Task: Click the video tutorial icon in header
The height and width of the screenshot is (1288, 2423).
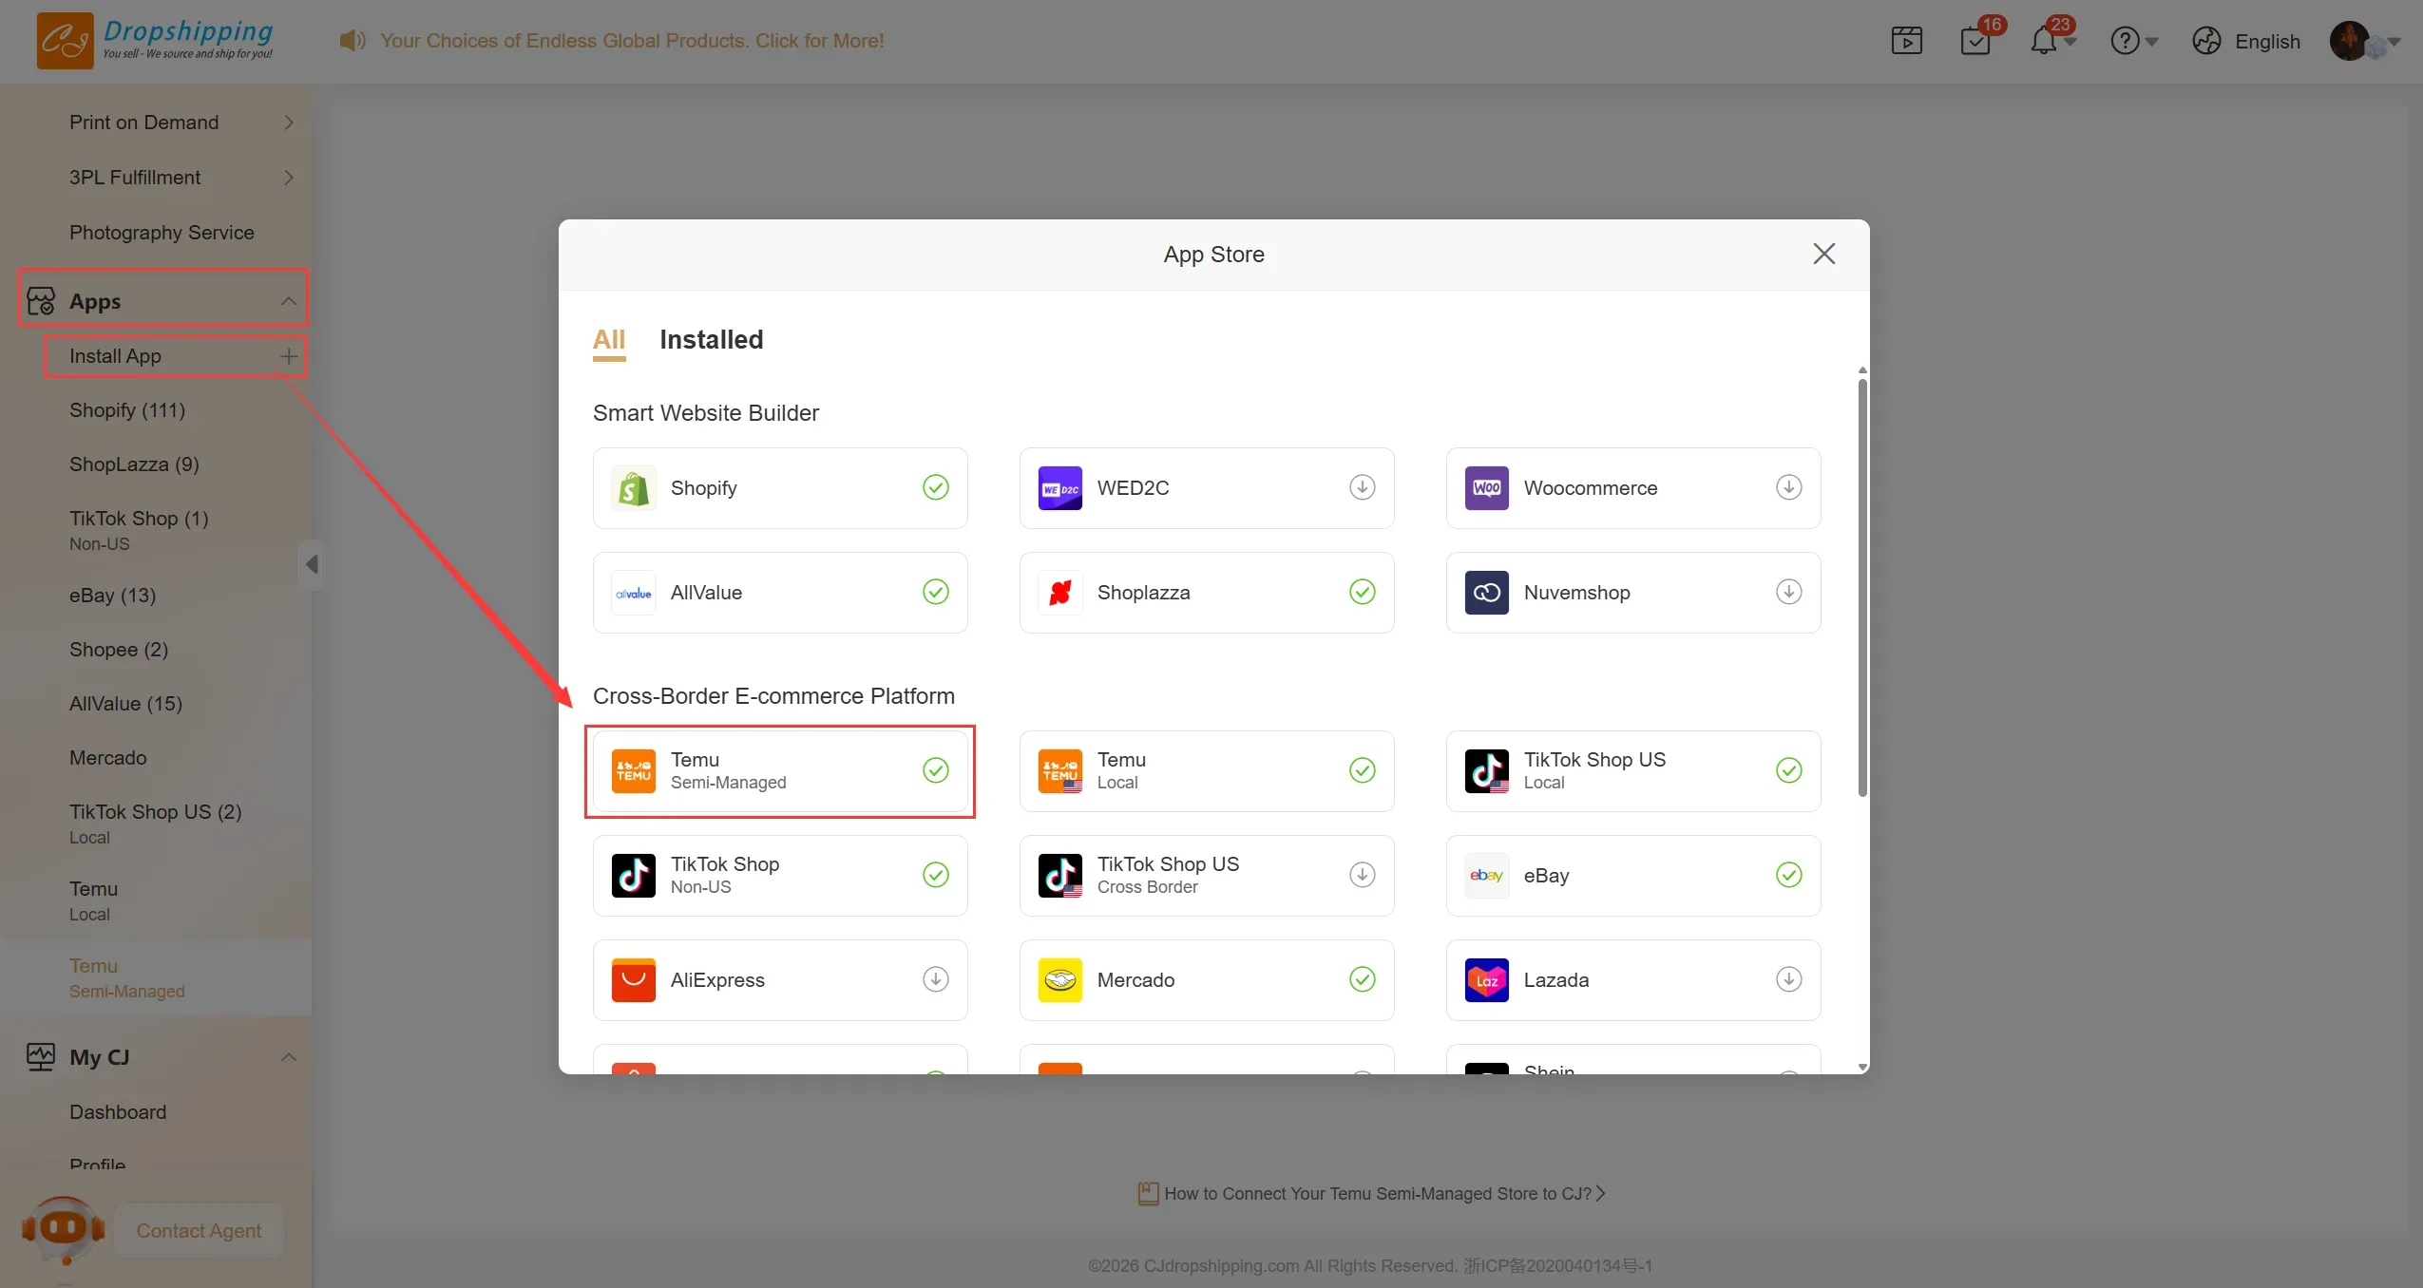Action: tap(1906, 41)
